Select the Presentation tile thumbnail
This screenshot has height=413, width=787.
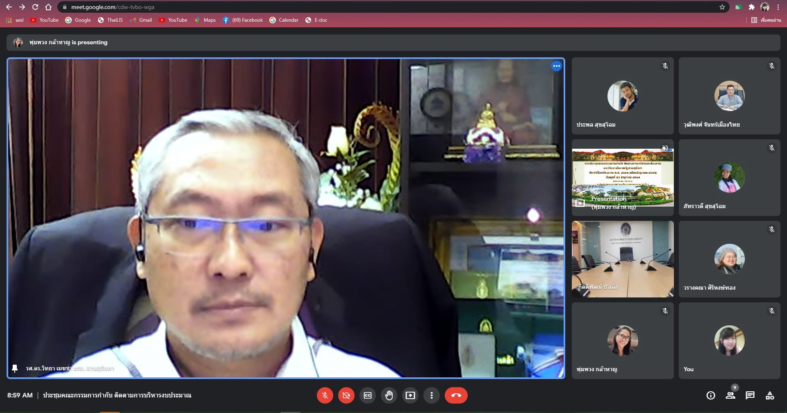pos(622,177)
